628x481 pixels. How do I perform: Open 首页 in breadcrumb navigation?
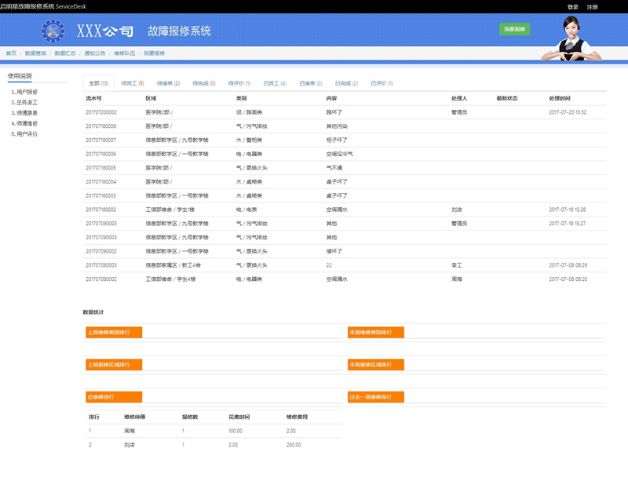11,53
